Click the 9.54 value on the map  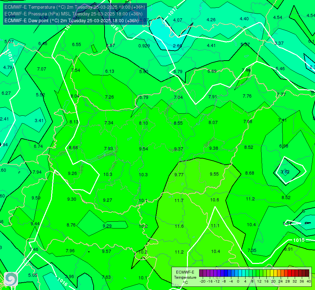pyautogui.click(x=144, y=149)
